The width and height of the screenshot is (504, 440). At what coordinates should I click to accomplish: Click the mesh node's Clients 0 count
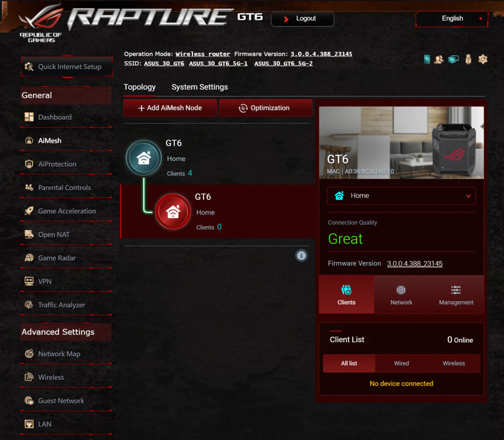209,227
